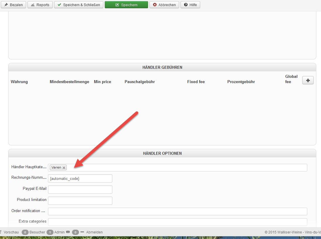This screenshot has width=321, height=239.
Task: Click the Händler Hauptkategorie field
Action: click(178, 168)
